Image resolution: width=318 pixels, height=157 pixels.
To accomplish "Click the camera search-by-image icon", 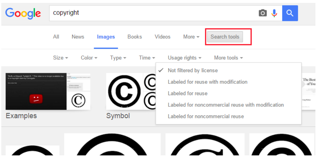I will click(x=263, y=13).
